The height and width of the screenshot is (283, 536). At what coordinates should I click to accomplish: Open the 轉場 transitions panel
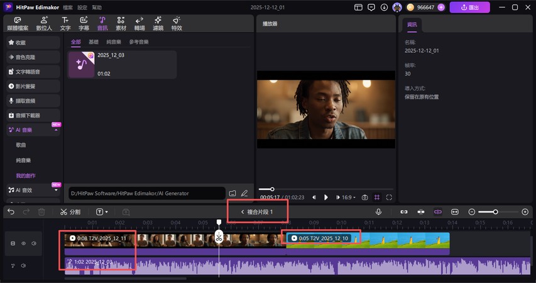point(139,24)
